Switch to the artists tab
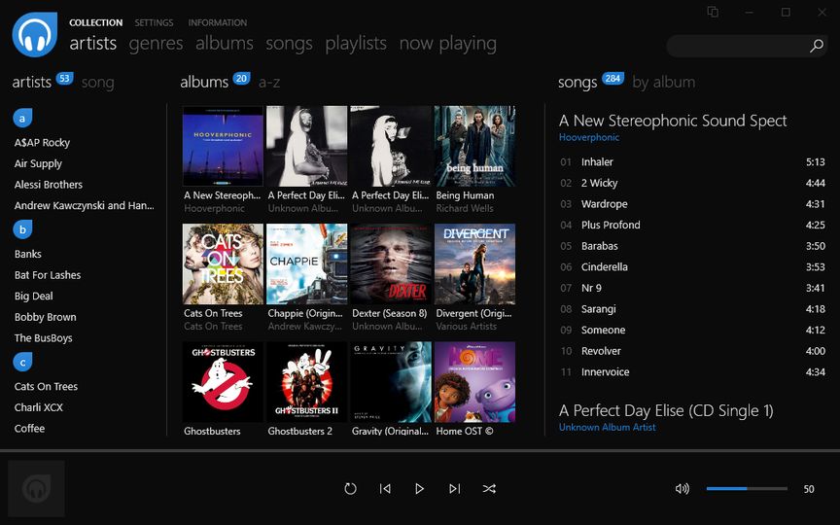Viewport: 840px width, 525px height. click(92, 44)
